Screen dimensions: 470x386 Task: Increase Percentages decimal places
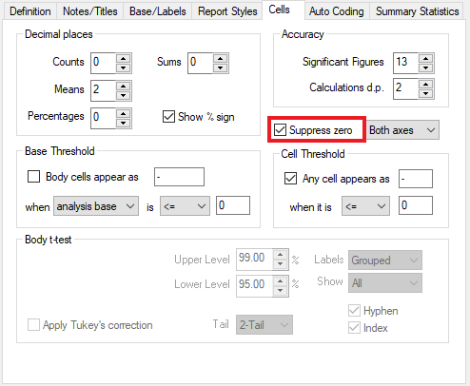[123, 114]
